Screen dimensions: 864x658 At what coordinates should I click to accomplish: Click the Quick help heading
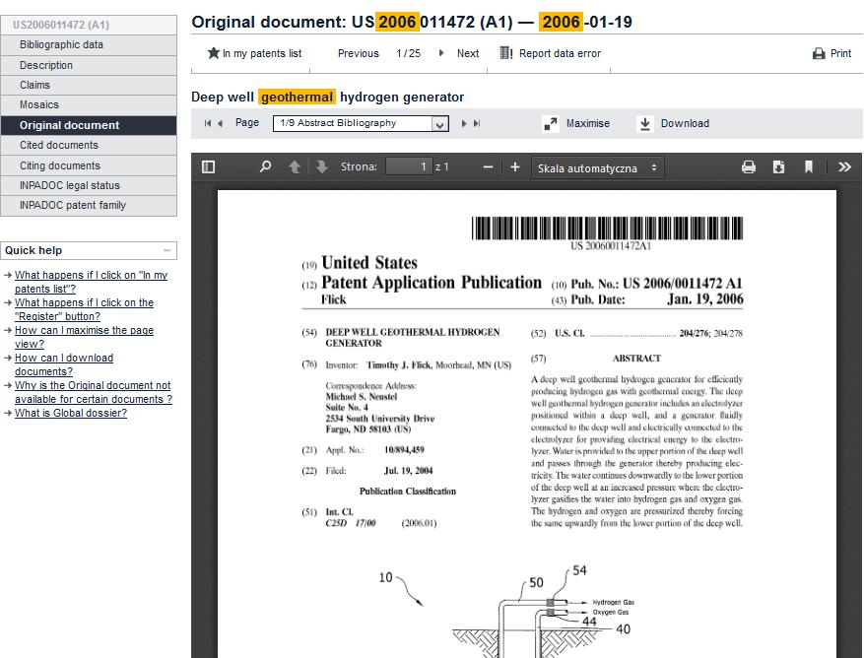(33, 250)
